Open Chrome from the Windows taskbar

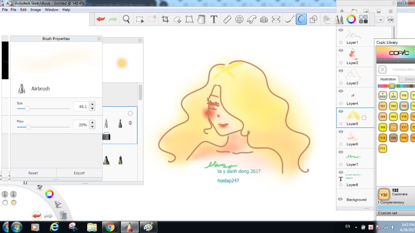point(110,227)
